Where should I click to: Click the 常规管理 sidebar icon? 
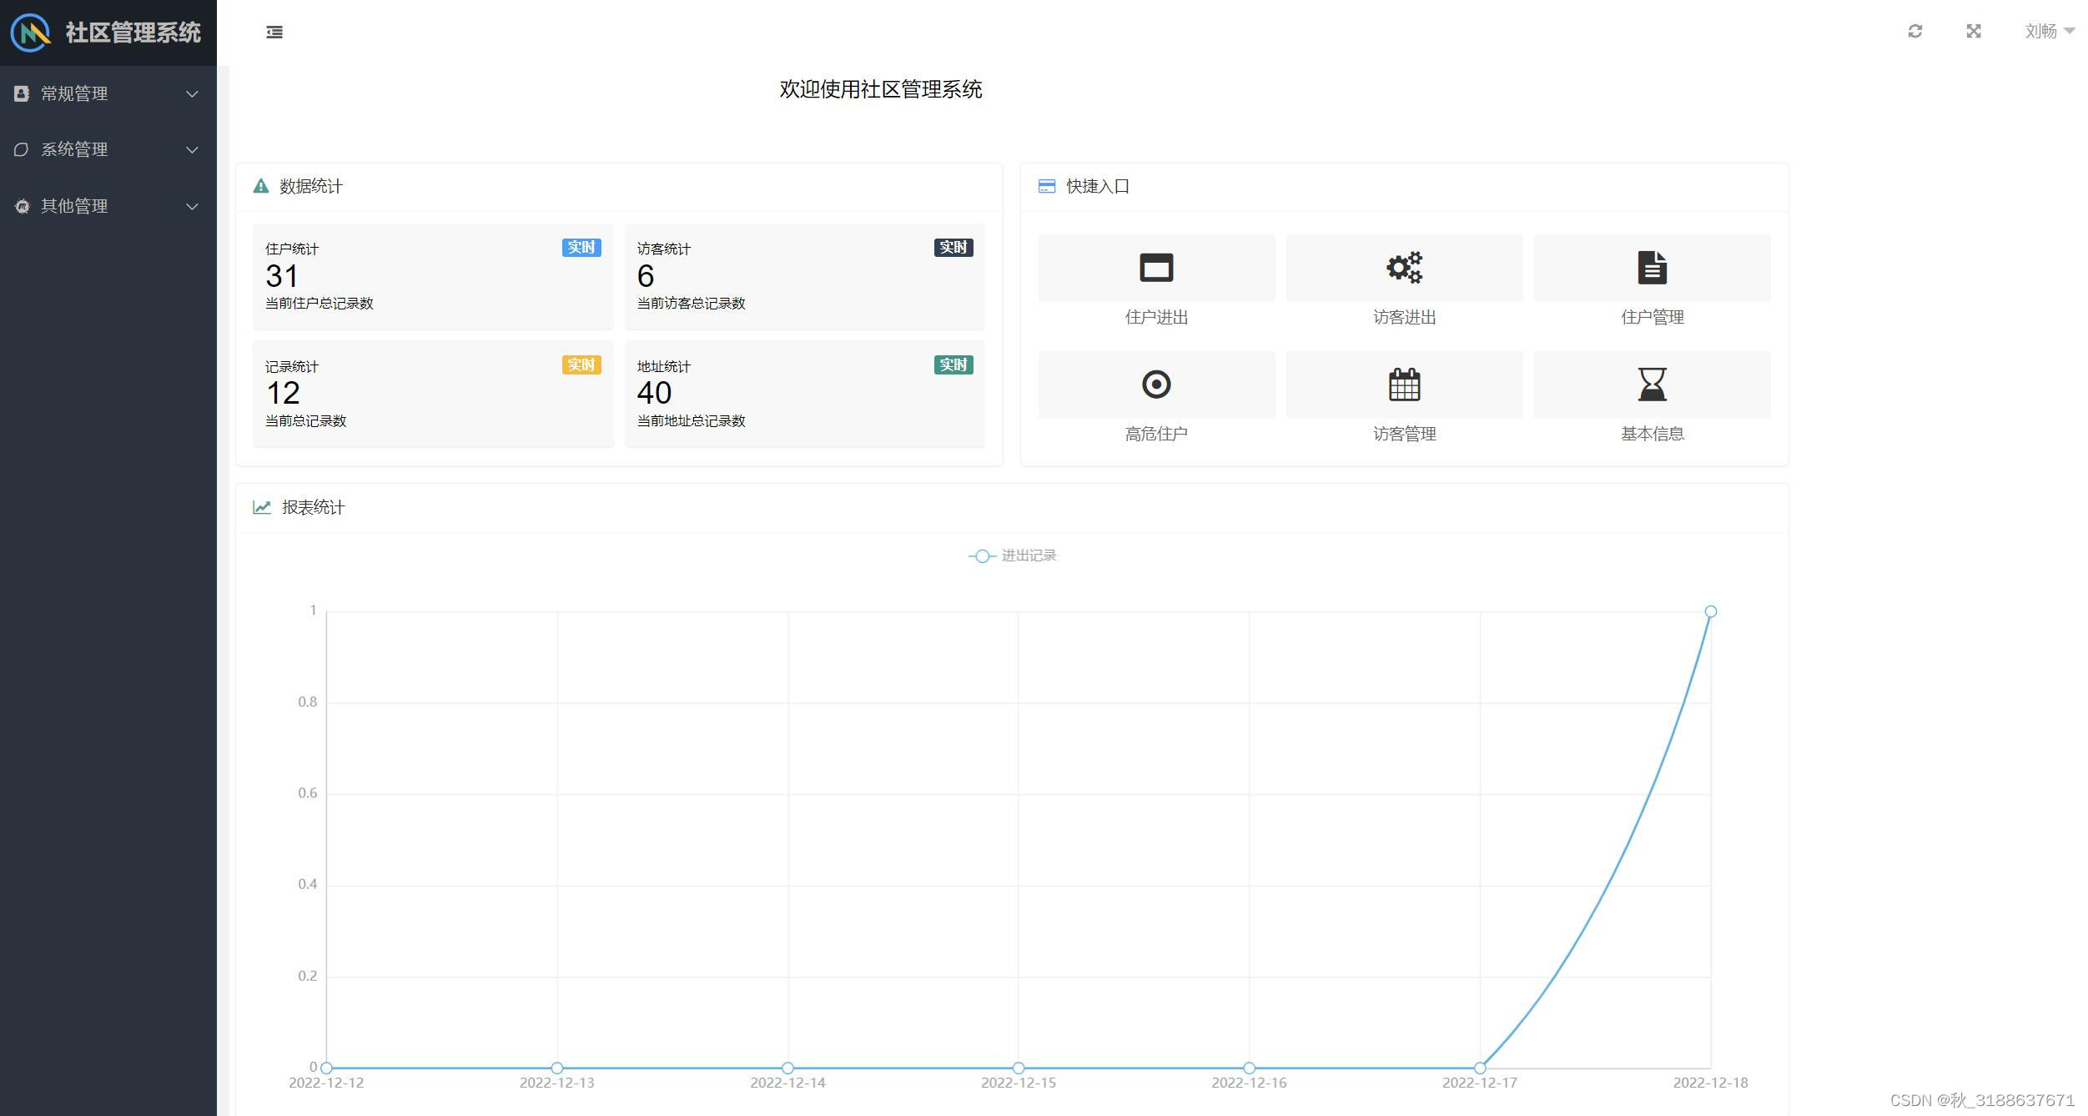22,93
